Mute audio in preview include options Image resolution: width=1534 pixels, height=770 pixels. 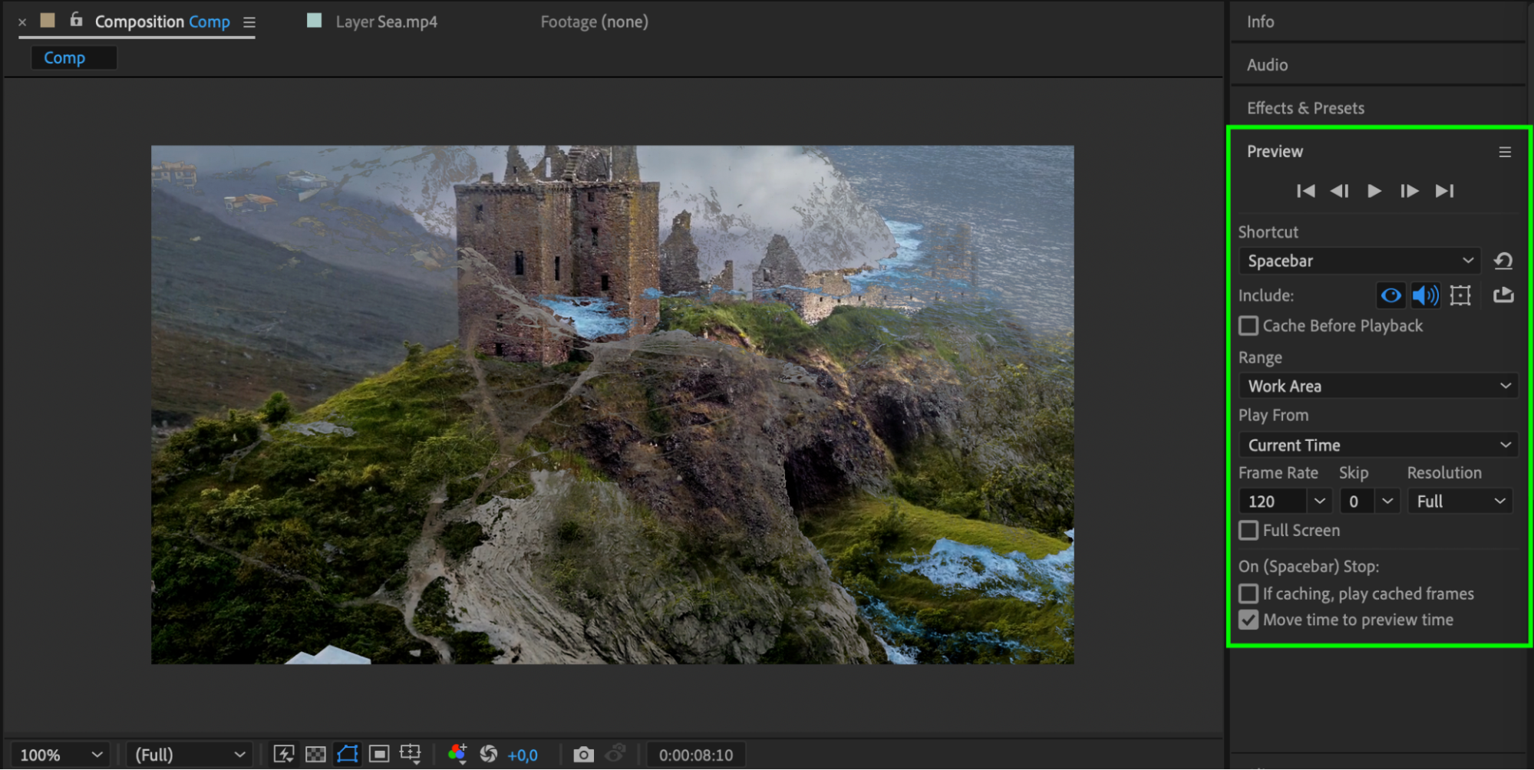point(1425,295)
